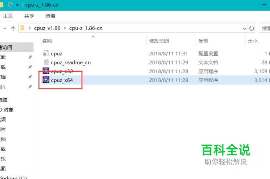270x179 pixels.
Task: Open the address bar history dropdown
Action: (x=245, y=28)
